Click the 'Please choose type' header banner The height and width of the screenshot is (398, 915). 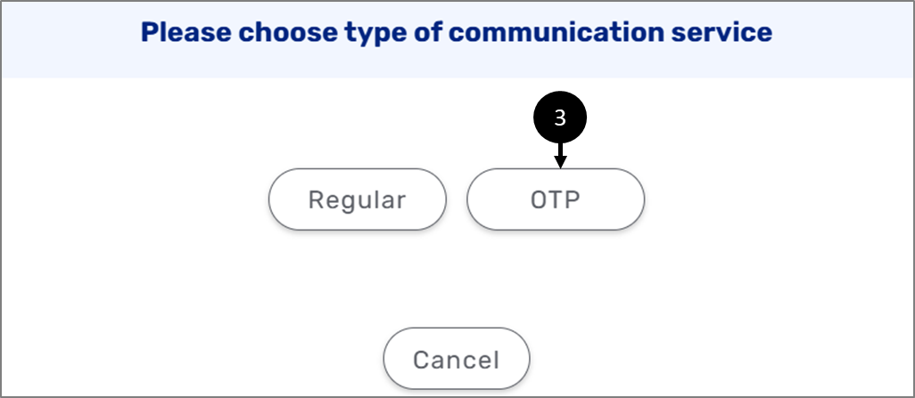pyautogui.click(x=457, y=40)
